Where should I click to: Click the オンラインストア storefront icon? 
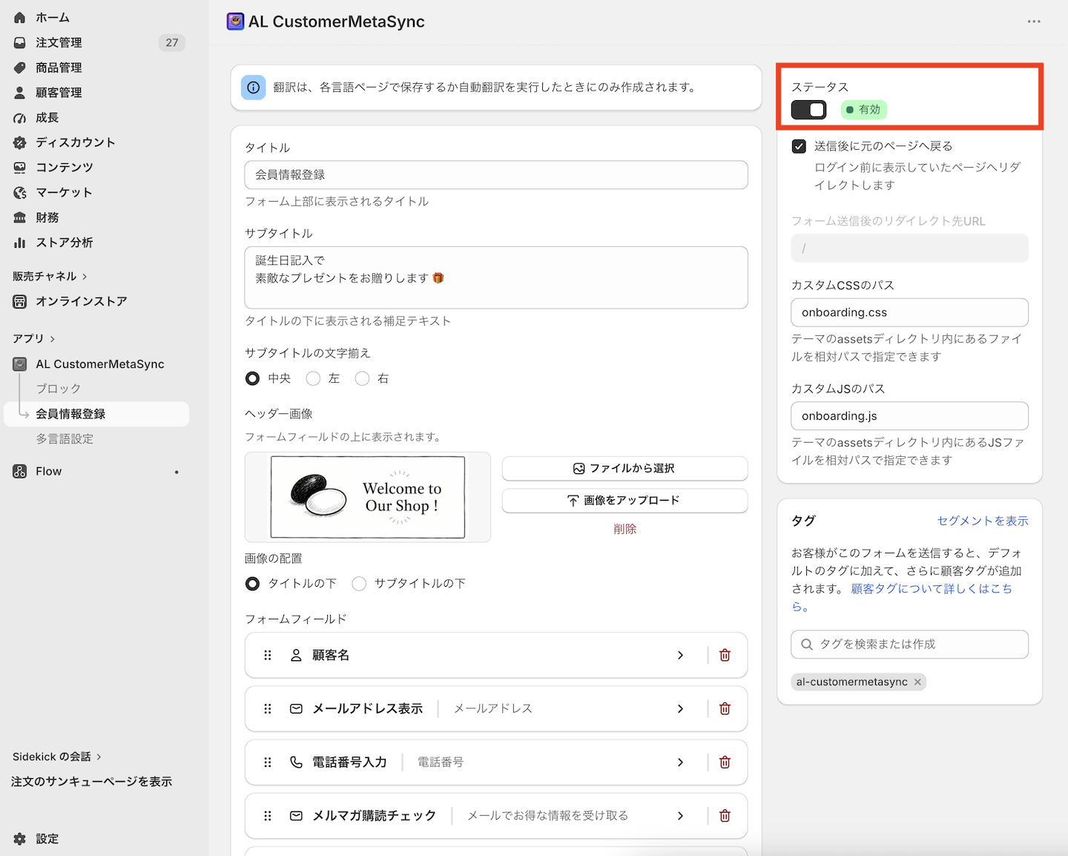20,301
